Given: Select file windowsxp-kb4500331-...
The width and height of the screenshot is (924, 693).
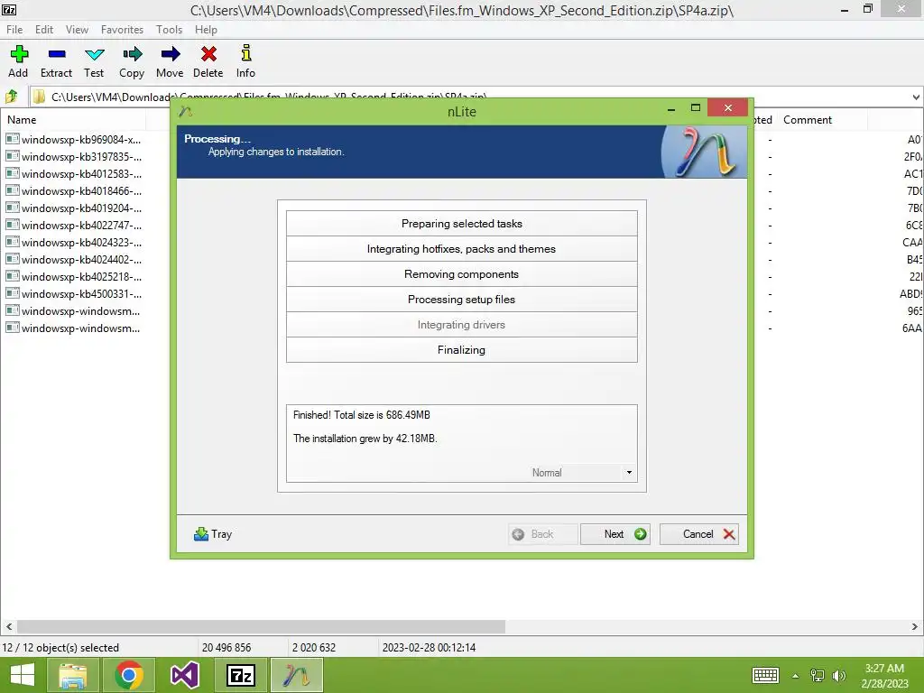Looking at the screenshot, I should 81,293.
